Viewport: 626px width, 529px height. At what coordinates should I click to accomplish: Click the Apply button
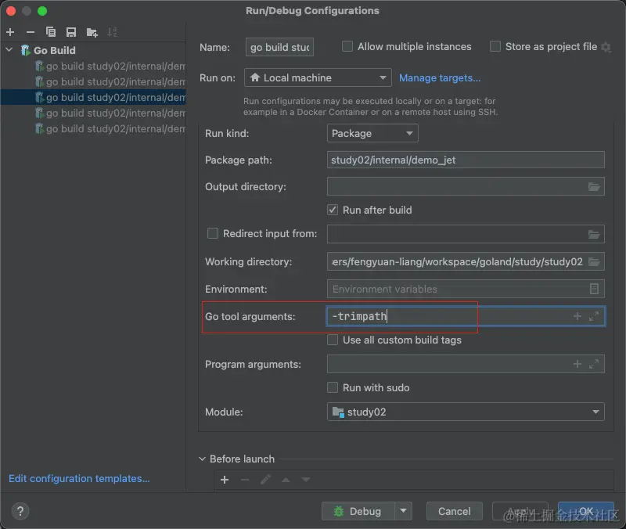[520, 511]
